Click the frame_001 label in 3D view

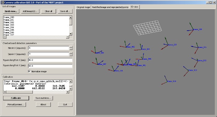click(x=141, y=65)
